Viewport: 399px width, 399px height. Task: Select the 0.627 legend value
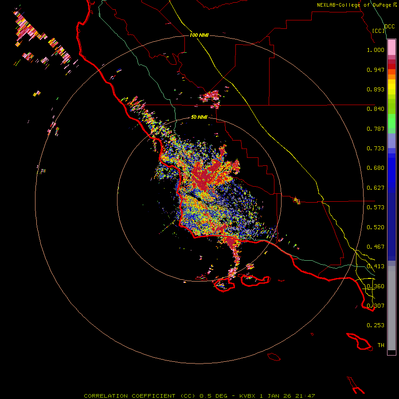pos(376,188)
